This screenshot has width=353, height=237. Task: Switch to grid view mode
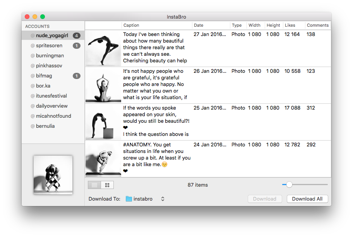click(x=107, y=185)
